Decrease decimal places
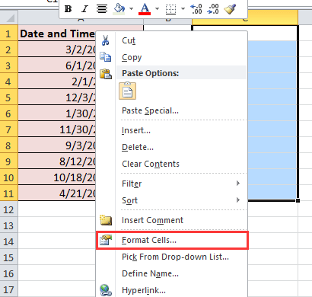 point(213,9)
